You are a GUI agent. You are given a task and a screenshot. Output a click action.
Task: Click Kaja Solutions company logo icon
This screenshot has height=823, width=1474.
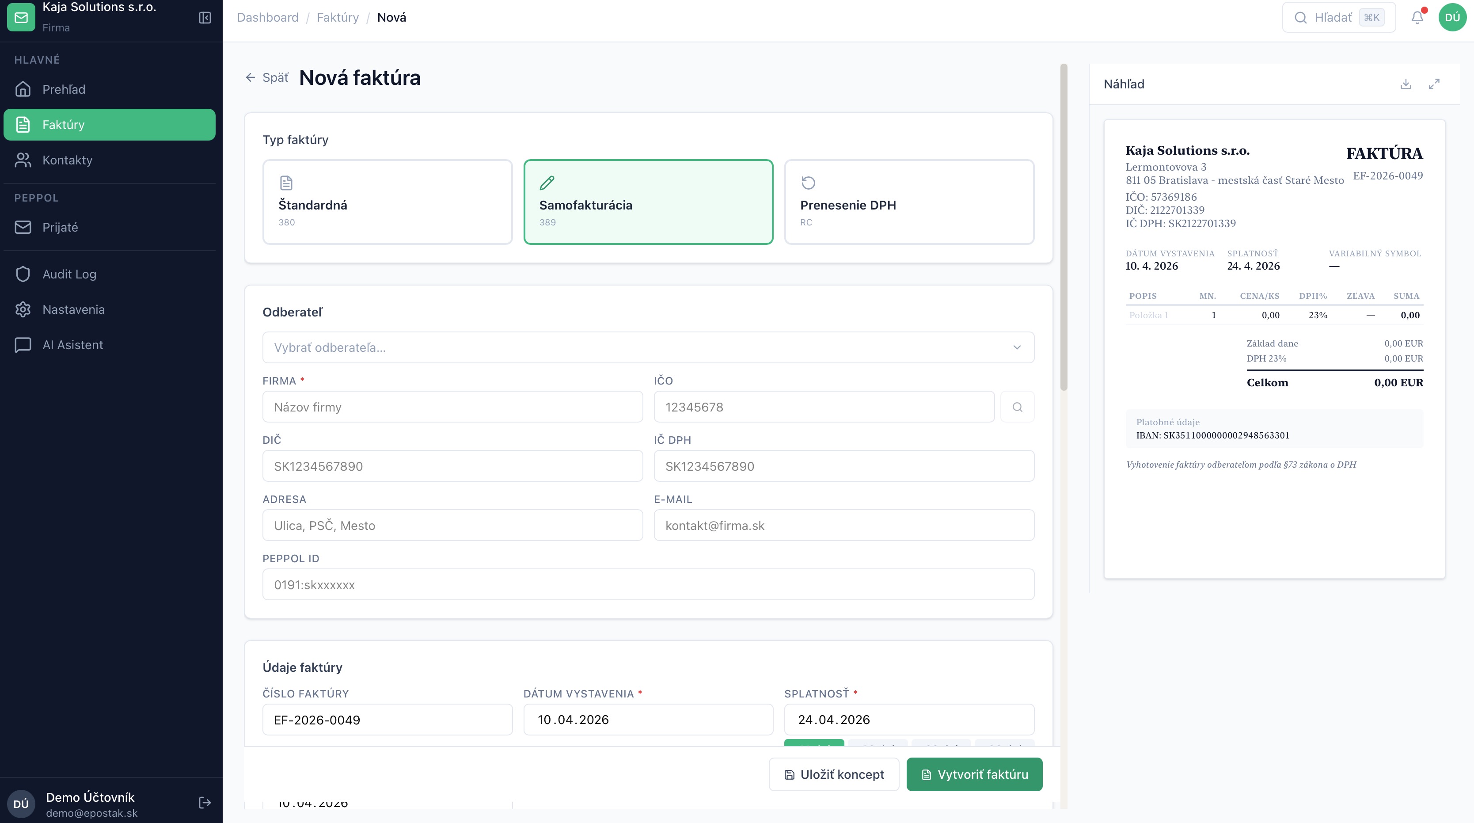pos(21,18)
